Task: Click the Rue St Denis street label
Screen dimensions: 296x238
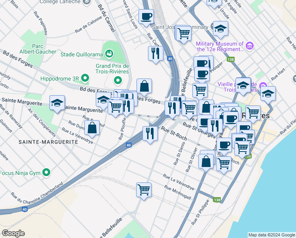Action: point(179,154)
